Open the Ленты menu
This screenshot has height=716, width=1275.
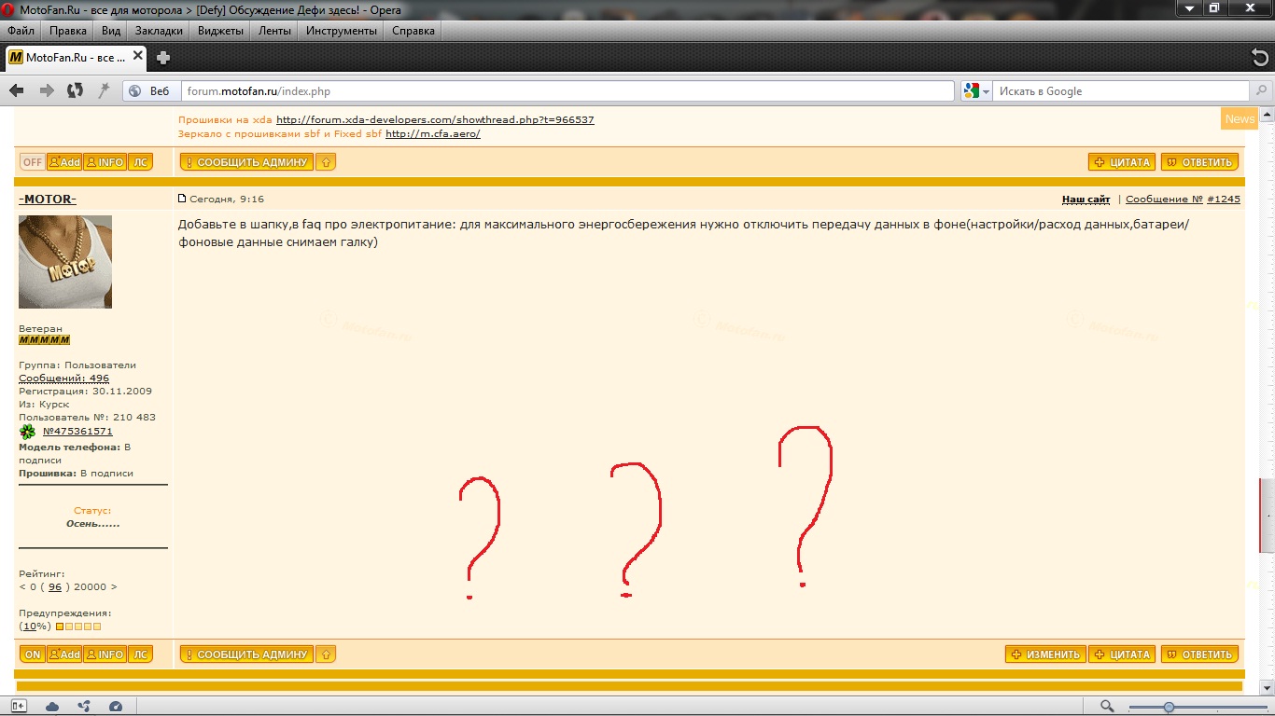click(274, 31)
